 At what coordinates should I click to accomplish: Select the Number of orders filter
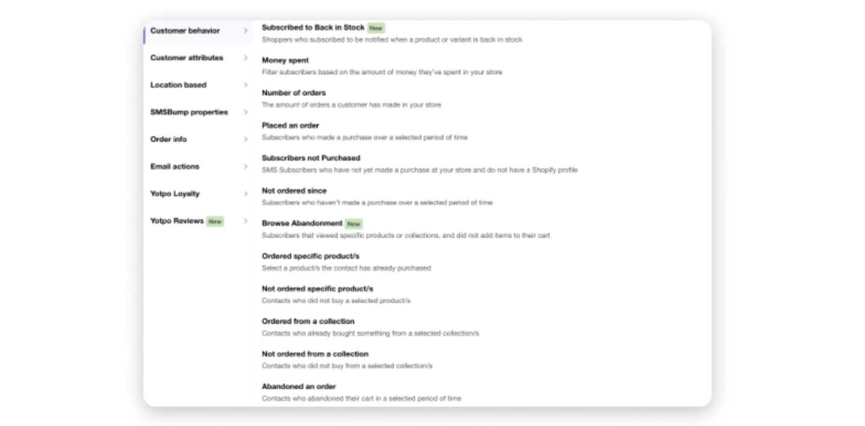[x=293, y=93]
